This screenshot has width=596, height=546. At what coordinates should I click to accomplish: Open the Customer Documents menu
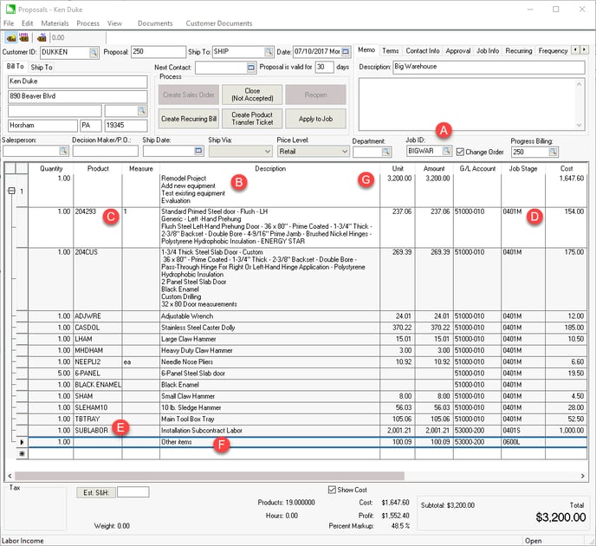point(219,23)
